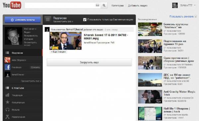The image size is (199, 121).
Task: Open the Тенденции trends chart icon
Action: [7, 95]
